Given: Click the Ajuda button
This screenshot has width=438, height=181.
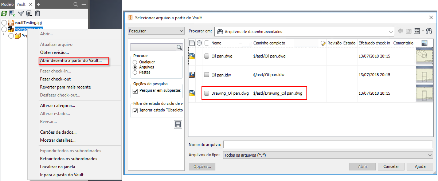Looking at the screenshot, I should 420,166.
